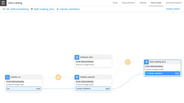The height and width of the screenshot is (103, 184).
Task: Click the column icon beside Calendar_MonthNum breadcrumb
Action: [58, 9]
